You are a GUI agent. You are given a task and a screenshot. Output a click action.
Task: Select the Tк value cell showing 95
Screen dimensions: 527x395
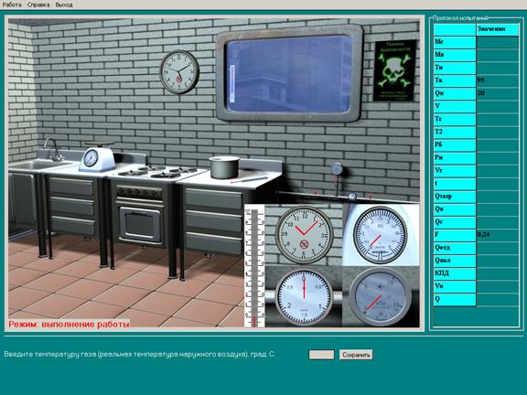pyautogui.click(x=498, y=80)
